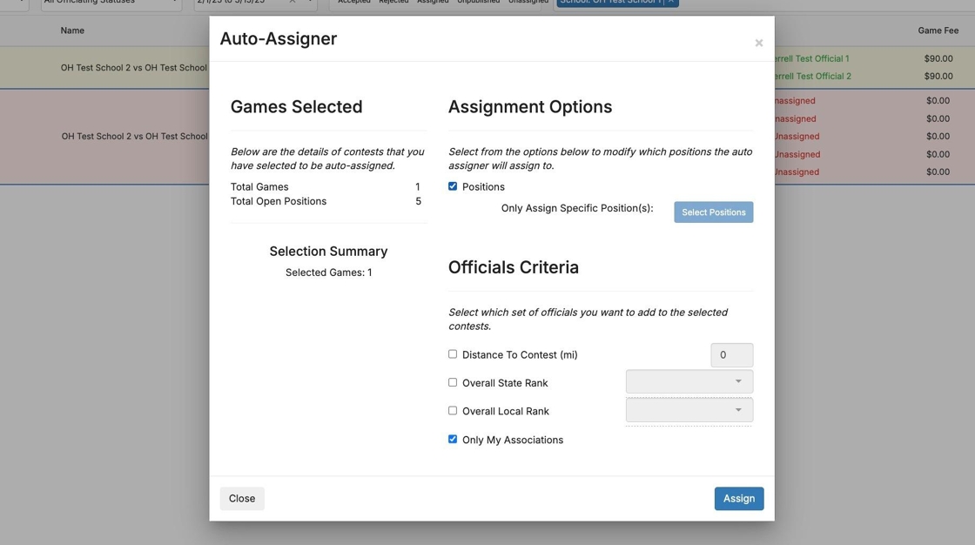Click the Game Fee column header
The height and width of the screenshot is (545, 975).
click(938, 30)
